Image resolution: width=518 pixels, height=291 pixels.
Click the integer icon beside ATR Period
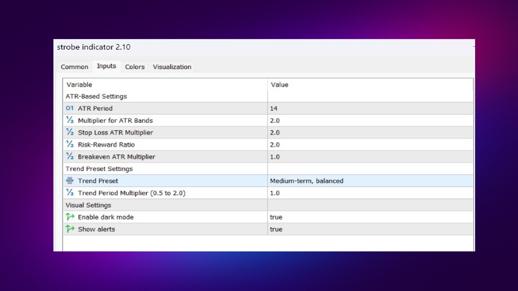coord(70,108)
